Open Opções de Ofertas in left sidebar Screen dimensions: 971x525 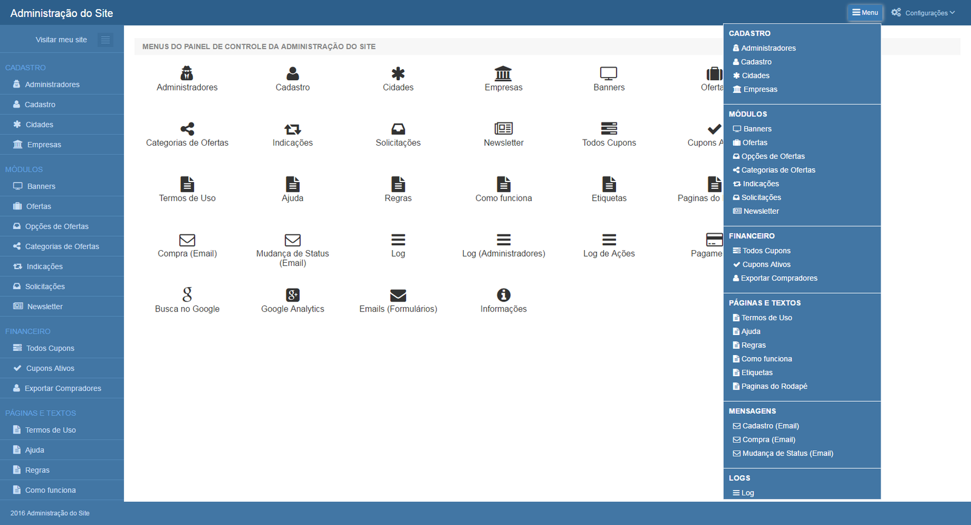point(62,226)
